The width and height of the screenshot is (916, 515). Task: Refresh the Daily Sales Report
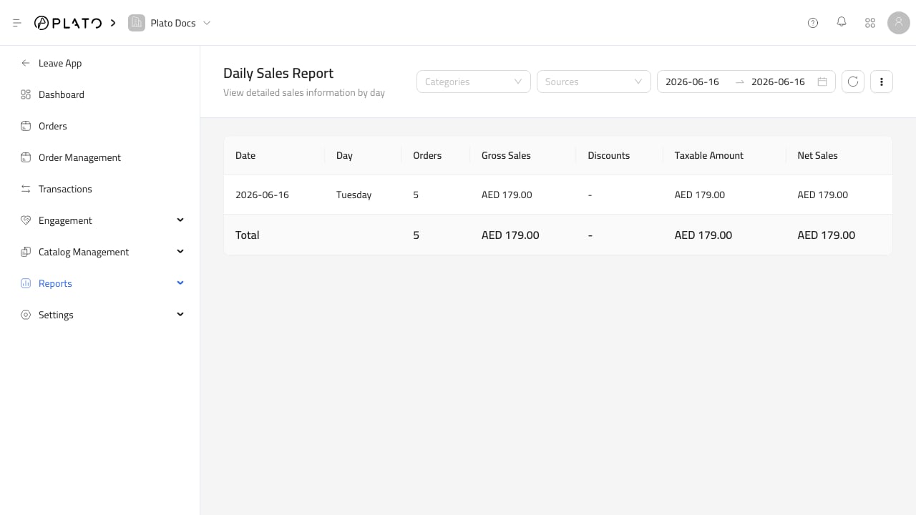pos(853,82)
